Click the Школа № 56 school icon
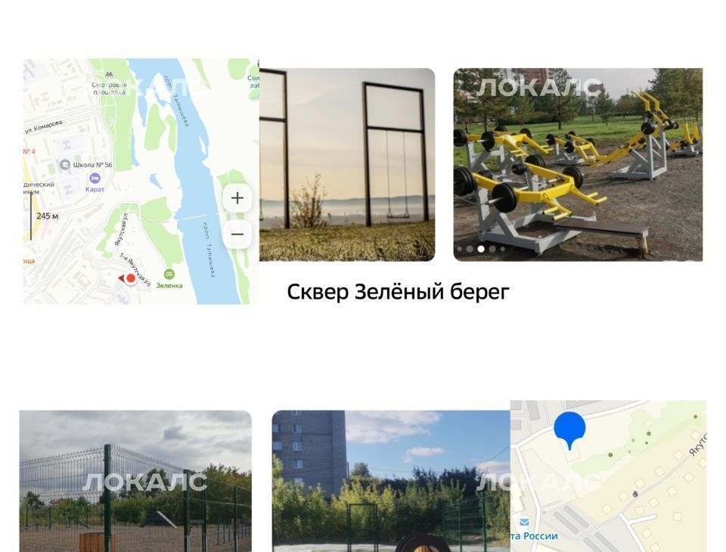Viewport: 726px width, 552px height. coord(65,164)
